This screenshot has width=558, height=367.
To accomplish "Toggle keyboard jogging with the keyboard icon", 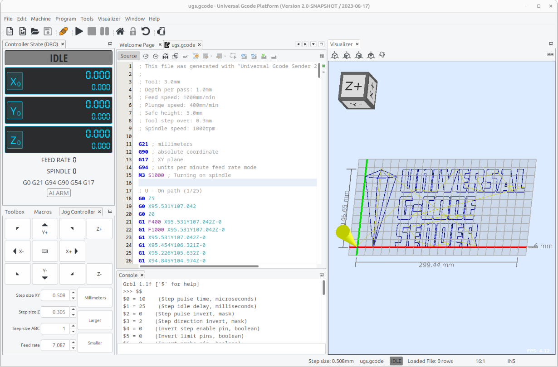I will [45, 251].
